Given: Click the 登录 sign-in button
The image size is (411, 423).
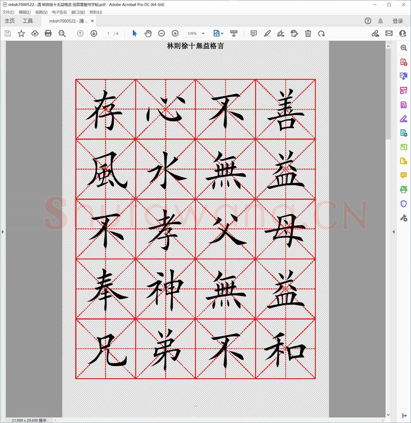Looking at the screenshot, I should coord(398,21).
